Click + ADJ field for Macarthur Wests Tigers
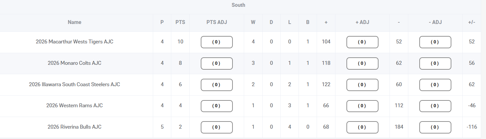This screenshot has height=139, width=486. (x=362, y=42)
